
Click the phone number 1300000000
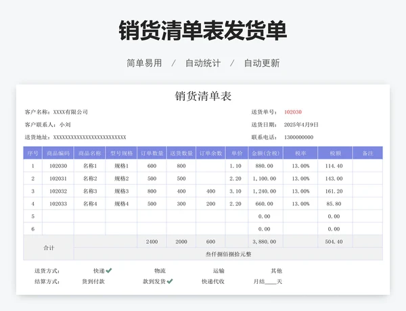(x=299, y=137)
